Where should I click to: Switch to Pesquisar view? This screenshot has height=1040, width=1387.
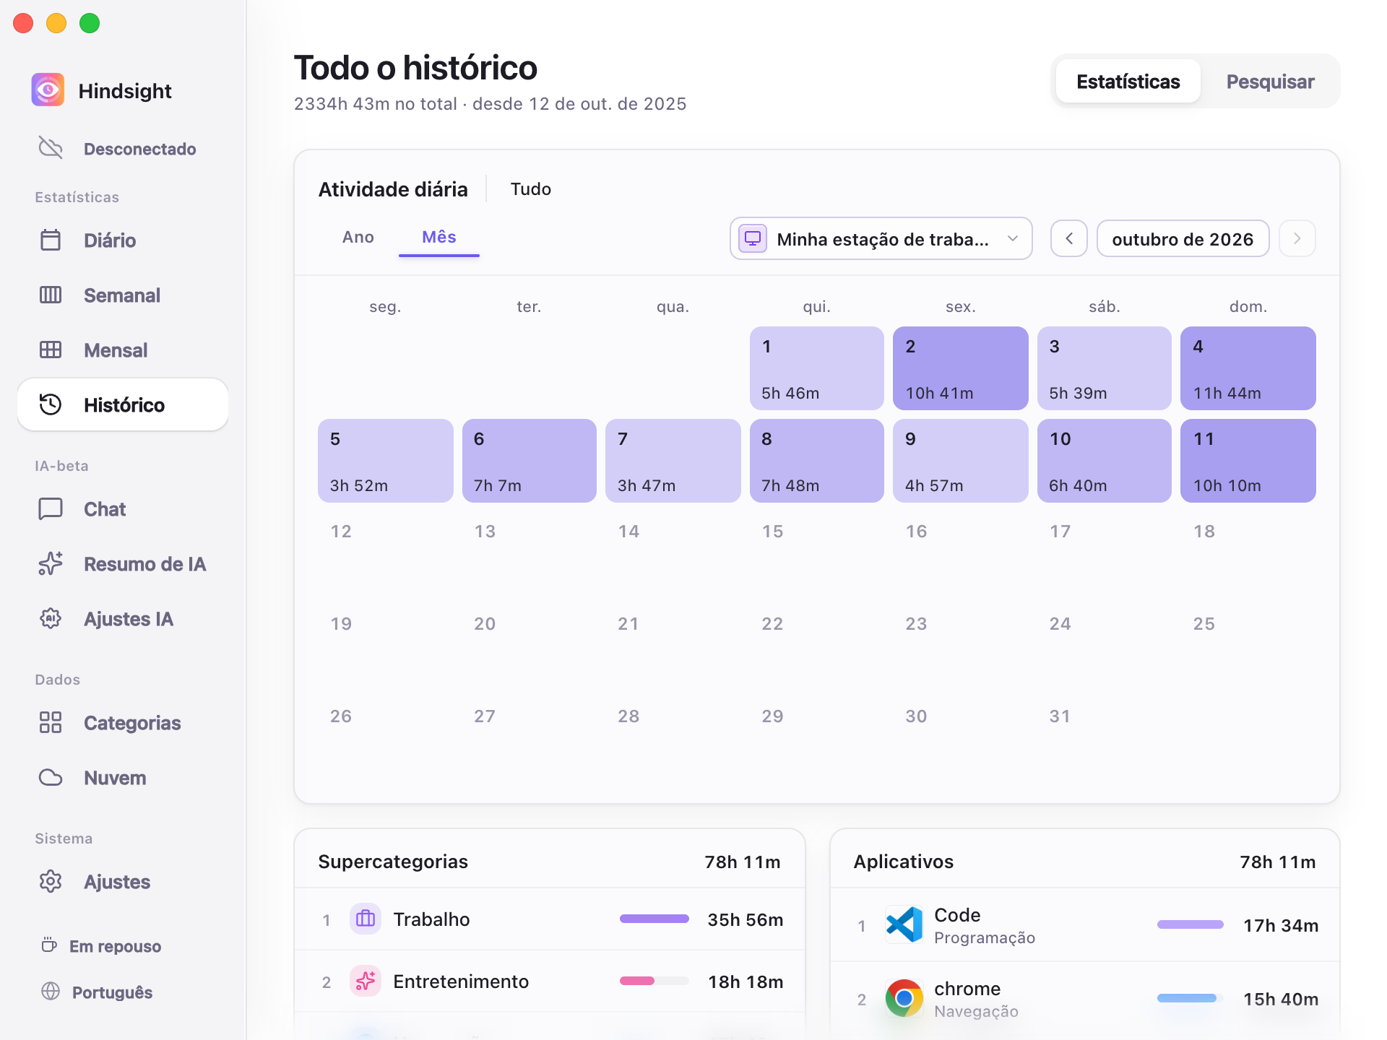[1270, 81]
